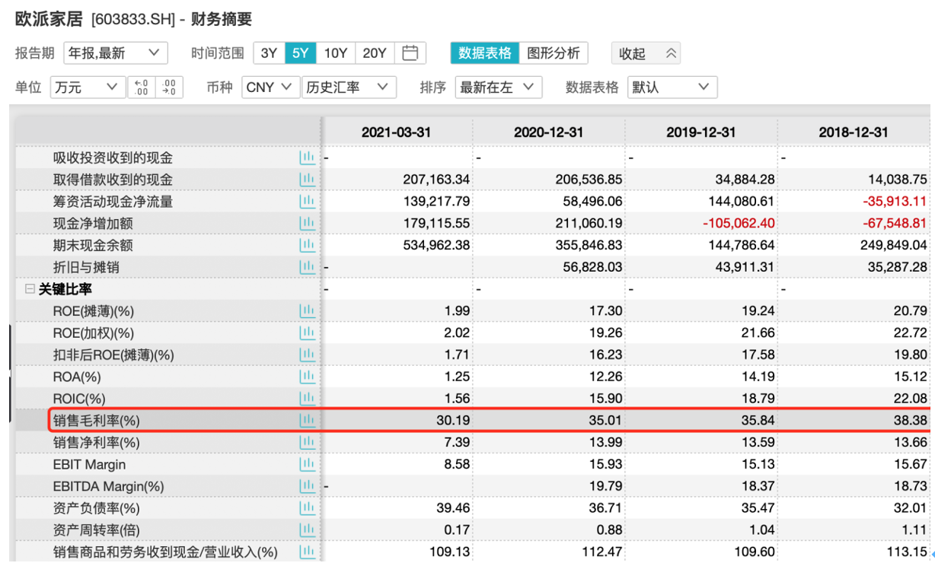This screenshot has height=563, width=935.
Task: Select the 10Y time range option
Action: (335, 53)
